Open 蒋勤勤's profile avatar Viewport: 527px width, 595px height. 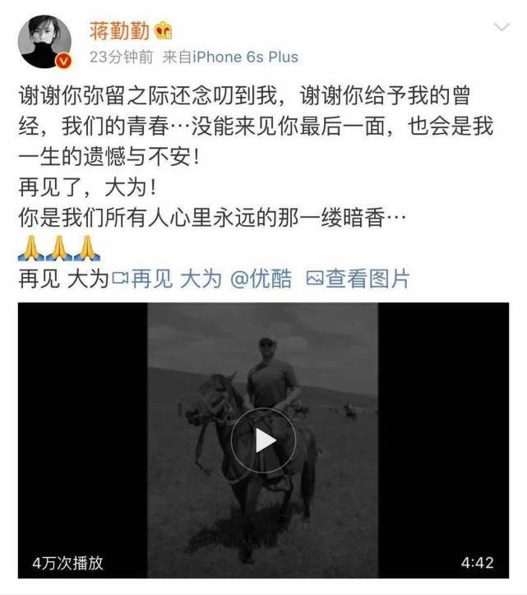[x=44, y=41]
